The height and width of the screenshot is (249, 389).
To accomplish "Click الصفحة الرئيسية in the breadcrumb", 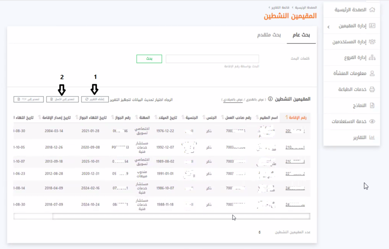I will click(306, 8).
